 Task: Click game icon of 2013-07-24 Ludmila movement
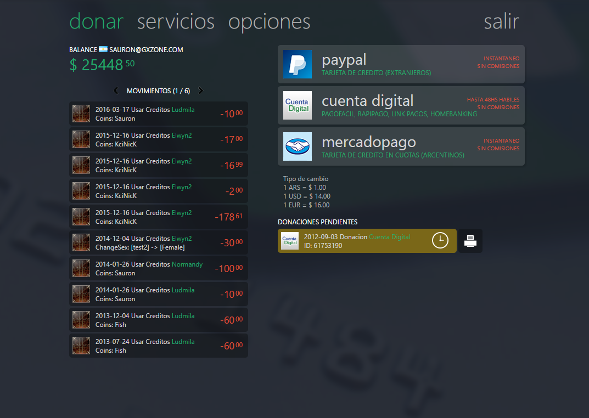tap(81, 346)
